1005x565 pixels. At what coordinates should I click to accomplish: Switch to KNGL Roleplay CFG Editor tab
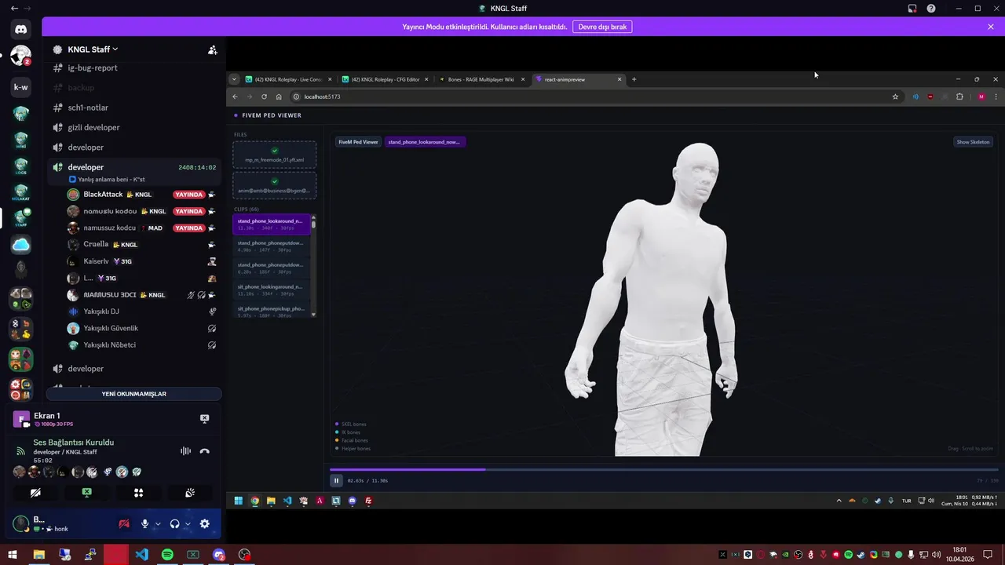tap(385, 79)
